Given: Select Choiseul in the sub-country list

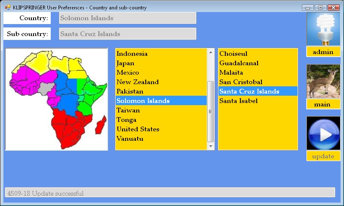Looking at the screenshot, I should click(x=233, y=54).
